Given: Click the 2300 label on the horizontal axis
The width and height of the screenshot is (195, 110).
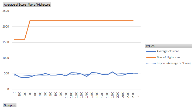Looking at the screenshot, I should coord(133,95).
